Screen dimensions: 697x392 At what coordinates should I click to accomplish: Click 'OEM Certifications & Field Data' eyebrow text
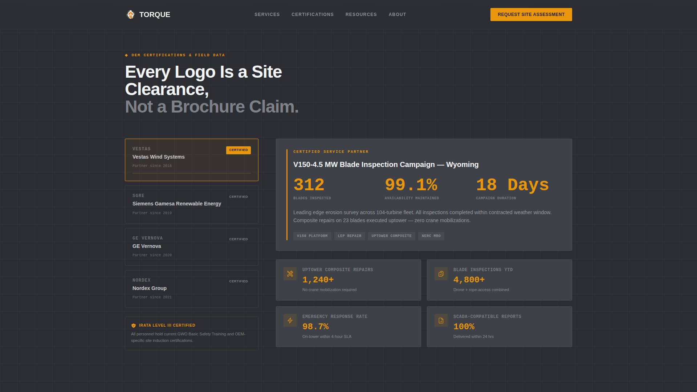(178, 55)
